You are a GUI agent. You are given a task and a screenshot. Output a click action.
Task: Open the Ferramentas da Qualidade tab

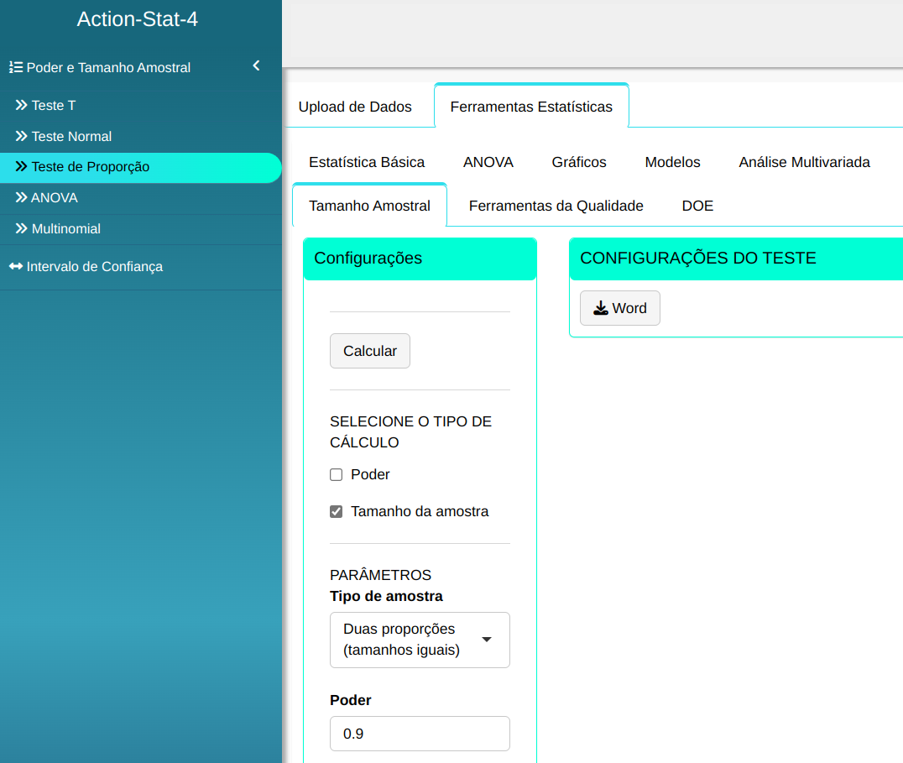(x=556, y=206)
